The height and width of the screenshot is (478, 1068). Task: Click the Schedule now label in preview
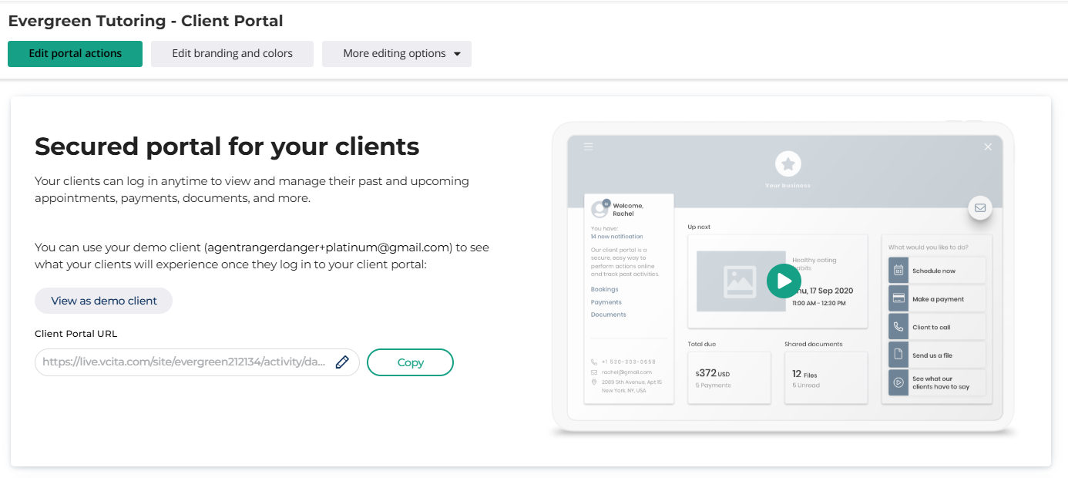point(934,271)
